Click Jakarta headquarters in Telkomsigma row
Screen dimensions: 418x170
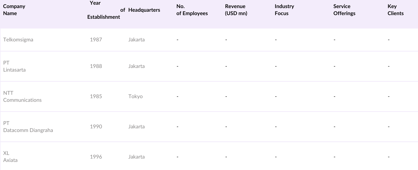point(136,40)
